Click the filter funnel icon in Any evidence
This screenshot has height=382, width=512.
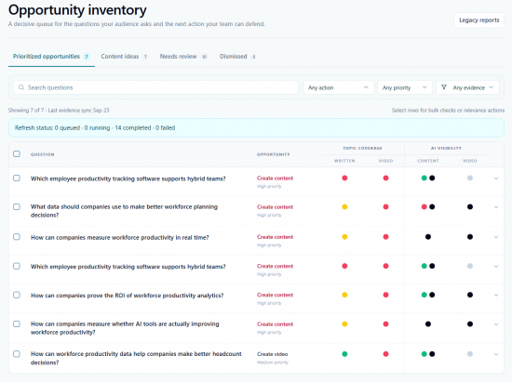(444, 87)
